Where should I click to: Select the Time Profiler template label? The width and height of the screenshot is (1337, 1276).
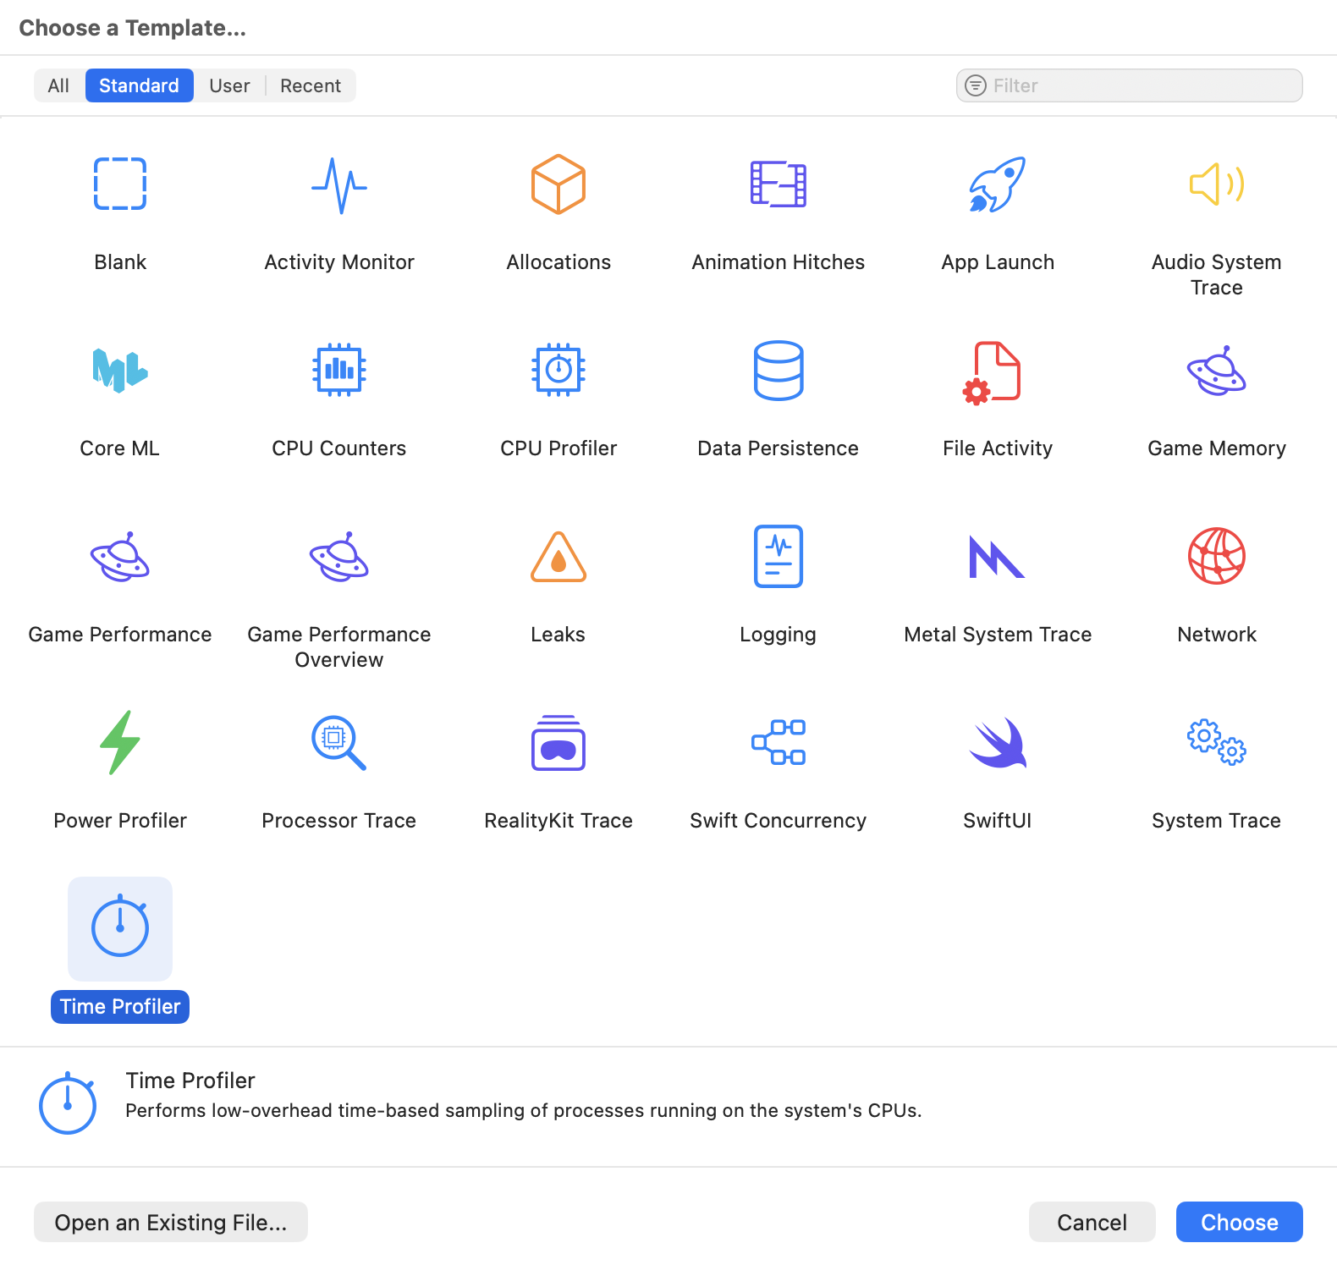120,1007
